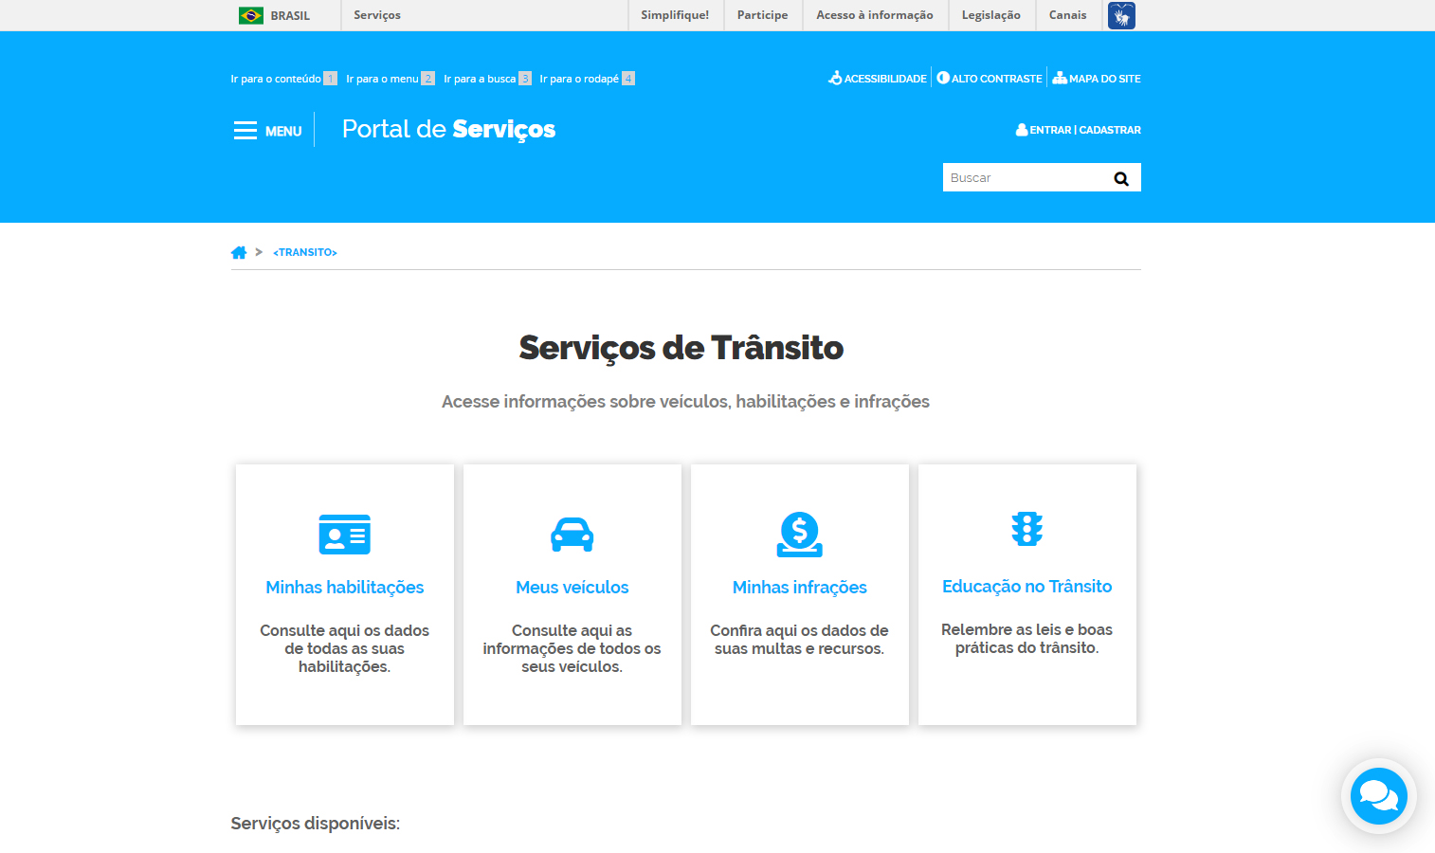
Task: Open MAPA DO SITE link
Action: [x=1097, y=79]
